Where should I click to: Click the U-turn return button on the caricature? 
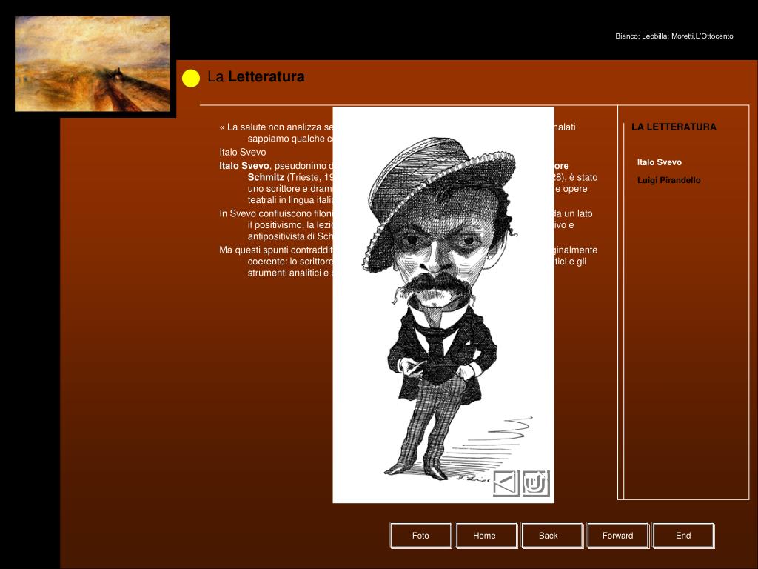(536, 483)
